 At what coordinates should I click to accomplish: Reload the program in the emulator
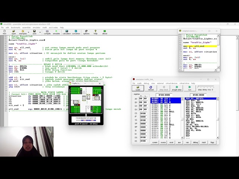[151, 88]
